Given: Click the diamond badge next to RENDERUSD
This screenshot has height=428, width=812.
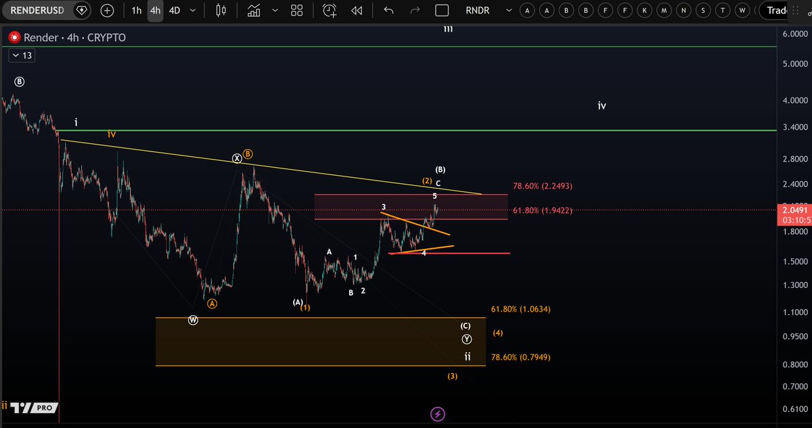Looking at the screenshot, I should coord(81,11).
